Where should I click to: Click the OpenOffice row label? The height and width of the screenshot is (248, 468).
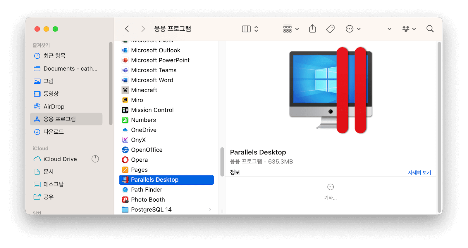(x=147, y=150)
